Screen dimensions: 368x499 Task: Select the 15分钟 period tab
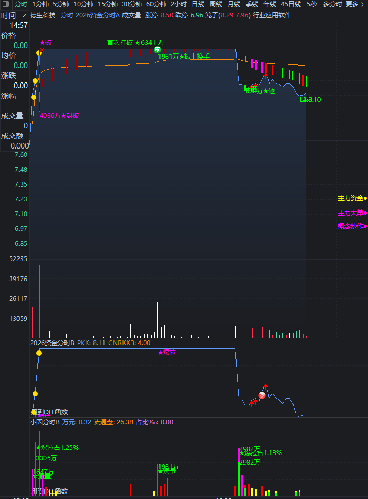tap(108, 4)
